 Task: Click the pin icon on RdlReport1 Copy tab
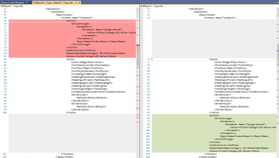point(76,3)
